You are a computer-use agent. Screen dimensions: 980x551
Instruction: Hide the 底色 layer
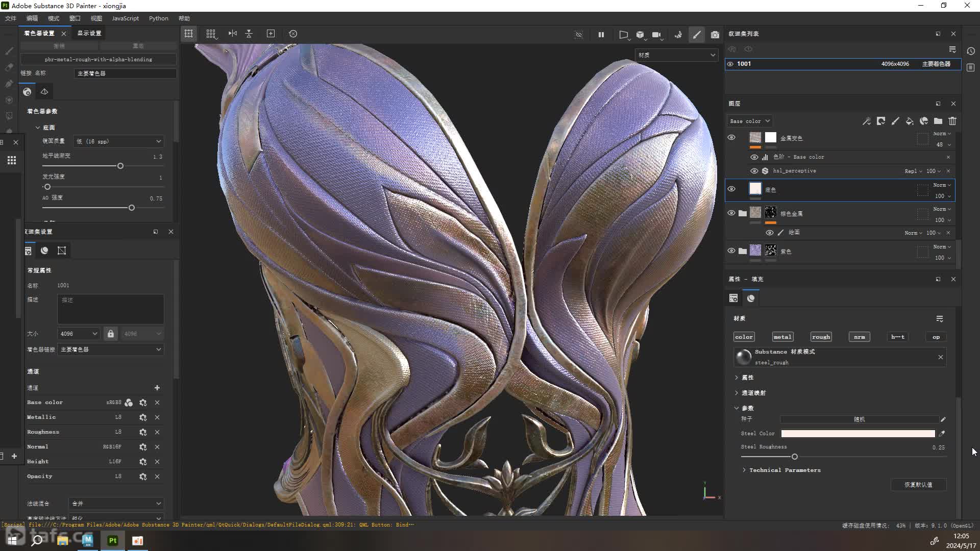click(x=731, y=189)
